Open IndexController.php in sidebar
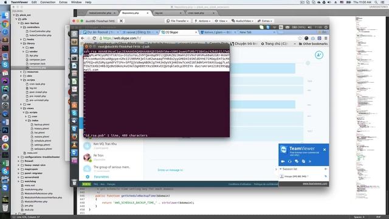The image size is (389, 219). (41, 35)
